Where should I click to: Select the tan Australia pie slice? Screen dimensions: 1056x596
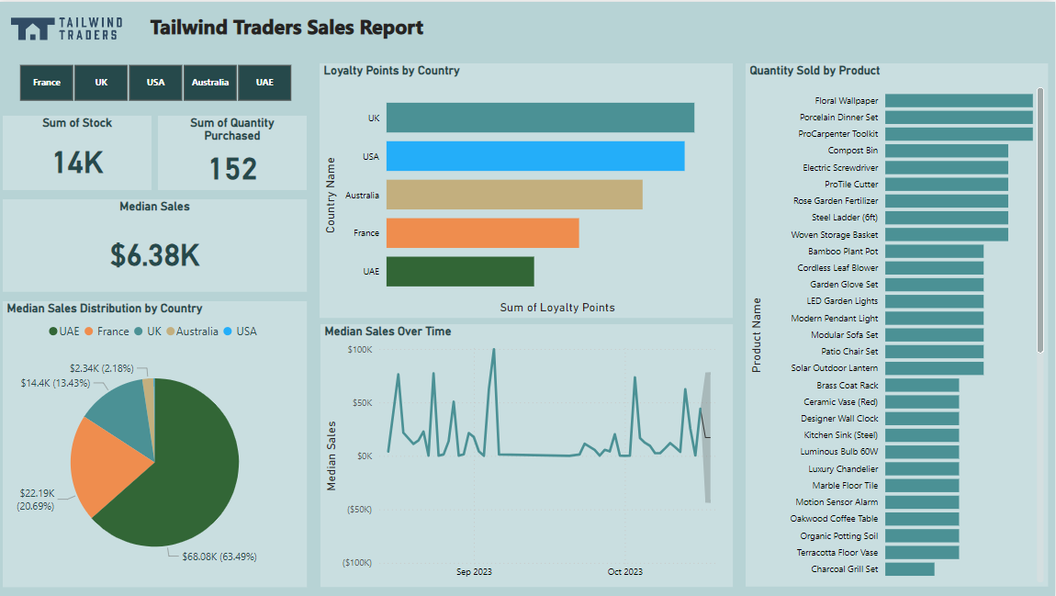coord(149,404)
